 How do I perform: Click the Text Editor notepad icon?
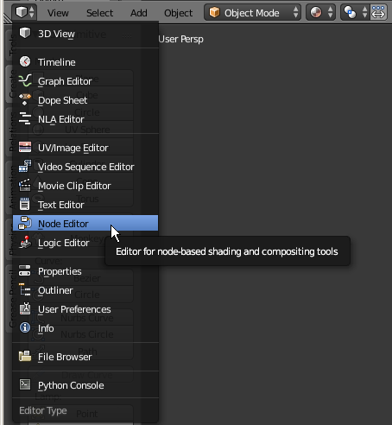click(x=25, y=204)
